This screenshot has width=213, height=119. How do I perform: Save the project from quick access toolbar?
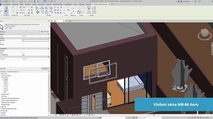(x=6, y=1)
